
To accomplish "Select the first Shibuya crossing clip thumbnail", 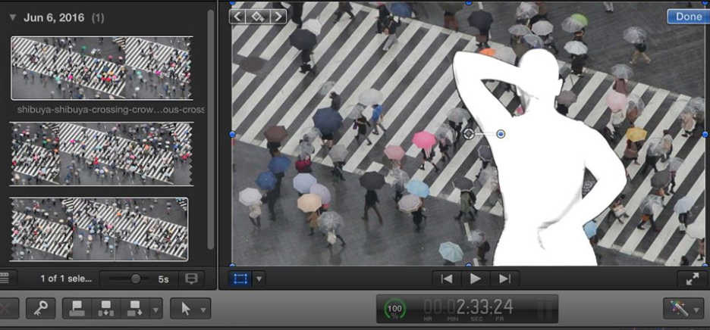I will click(x=102, y=68).
